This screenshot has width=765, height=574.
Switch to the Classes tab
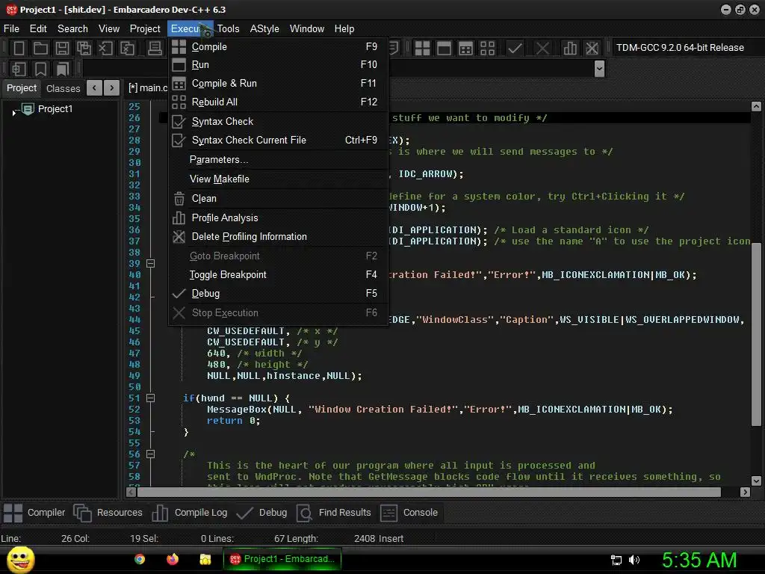[x=64, y=88]
